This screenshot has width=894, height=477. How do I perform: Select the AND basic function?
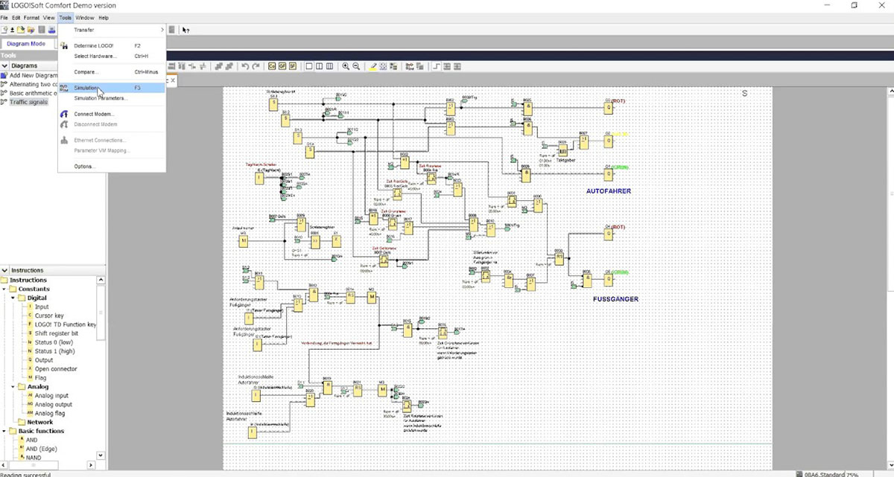point(31,440)
